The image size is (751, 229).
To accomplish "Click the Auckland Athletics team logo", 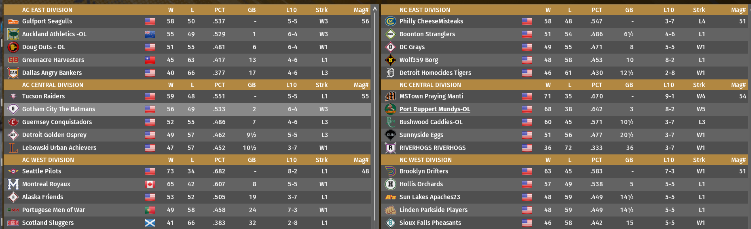I will [x=13, y=34].
